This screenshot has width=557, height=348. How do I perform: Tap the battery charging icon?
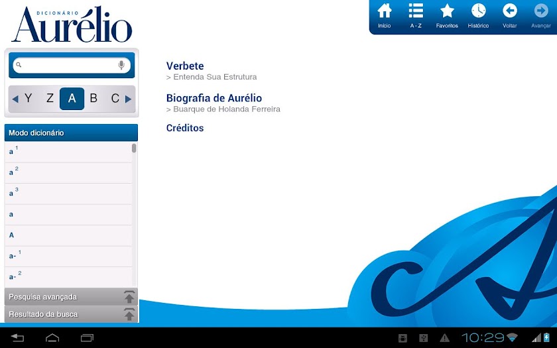tap(546, 337)
